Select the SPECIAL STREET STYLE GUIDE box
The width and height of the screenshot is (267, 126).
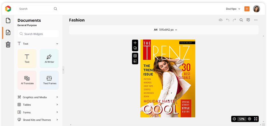(186, 108)
